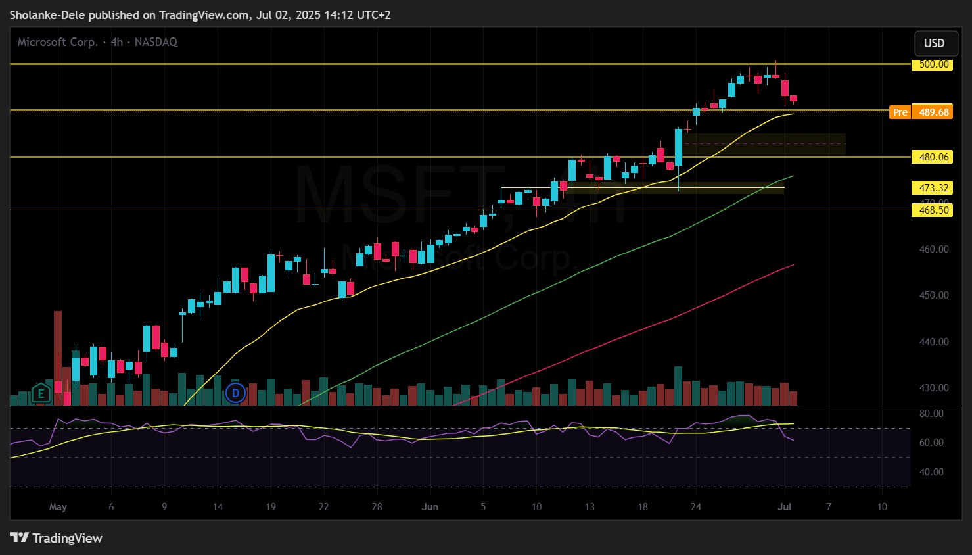The height and width of the screenshot is (555, 972).
Task: Click the 460.00 price axis value
Action: coord(934,249)
